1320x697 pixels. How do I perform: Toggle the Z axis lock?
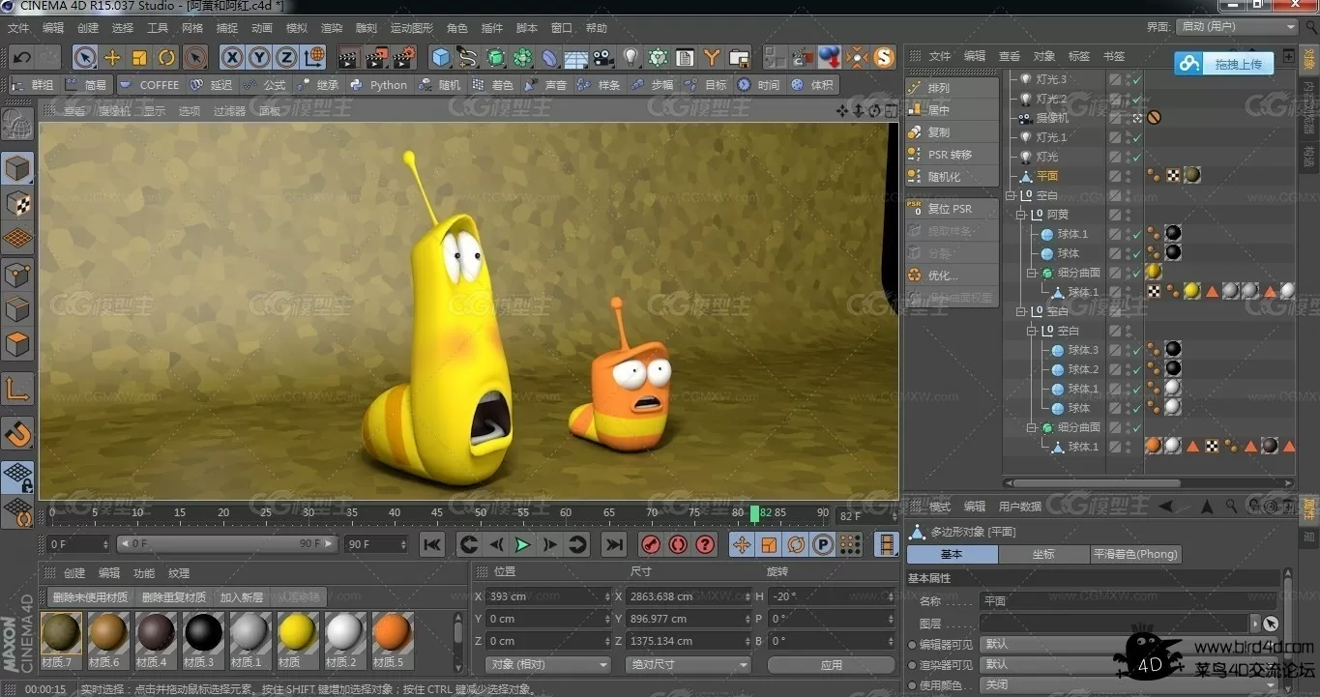pyautogui.click(x=286, y=57)
